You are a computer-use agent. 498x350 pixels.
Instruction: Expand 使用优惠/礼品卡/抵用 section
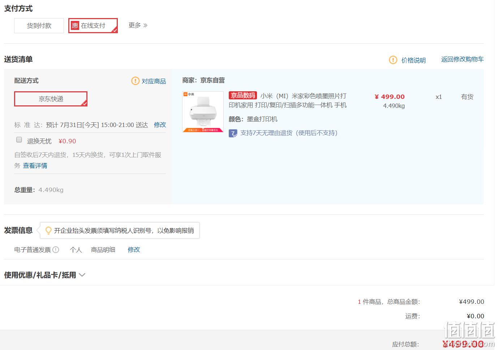(44, 275)
